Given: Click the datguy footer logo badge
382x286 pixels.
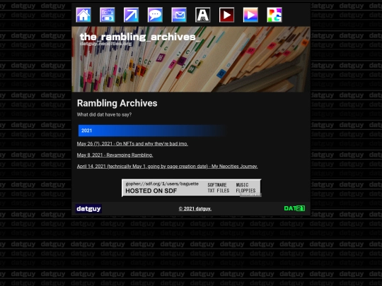Looking at the screenshot, I should pyautogui.click(x=88, y=208).
